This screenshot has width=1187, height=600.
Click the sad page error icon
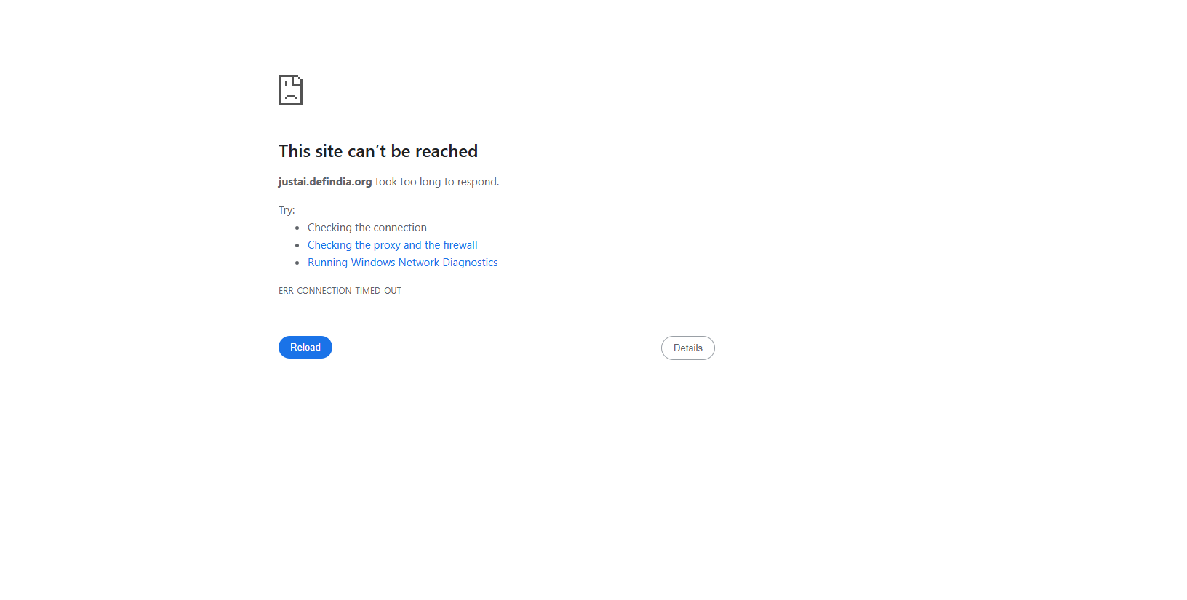click(x=290, y=90)
